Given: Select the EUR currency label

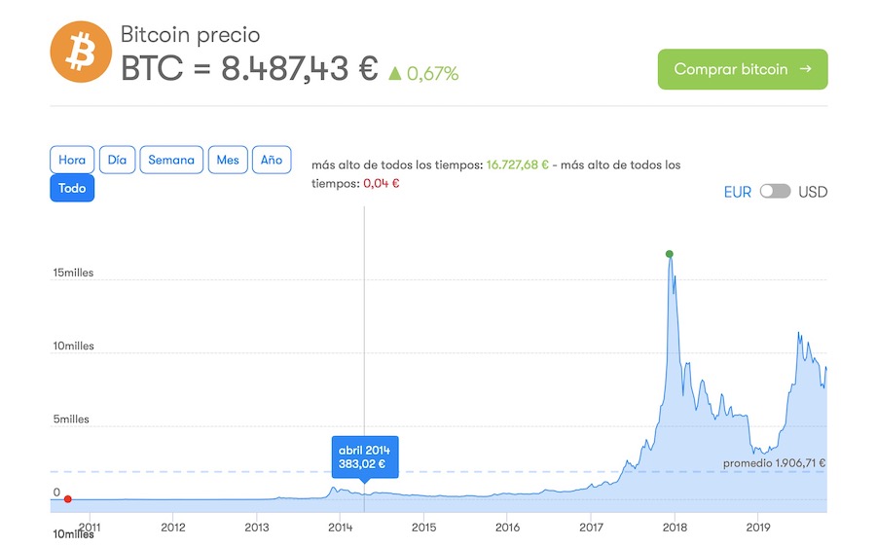Looking at the screenshot, I should [x=737, y=192].
